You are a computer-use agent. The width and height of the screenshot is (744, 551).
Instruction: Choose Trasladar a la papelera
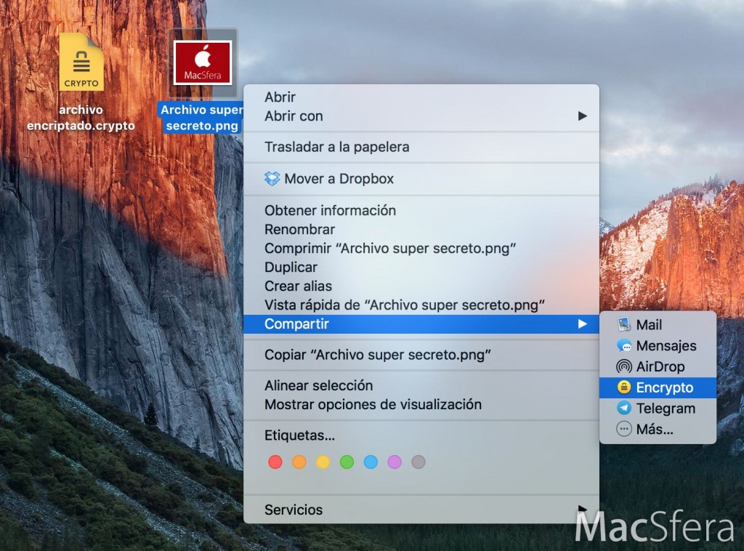click(x=336, y=147)
